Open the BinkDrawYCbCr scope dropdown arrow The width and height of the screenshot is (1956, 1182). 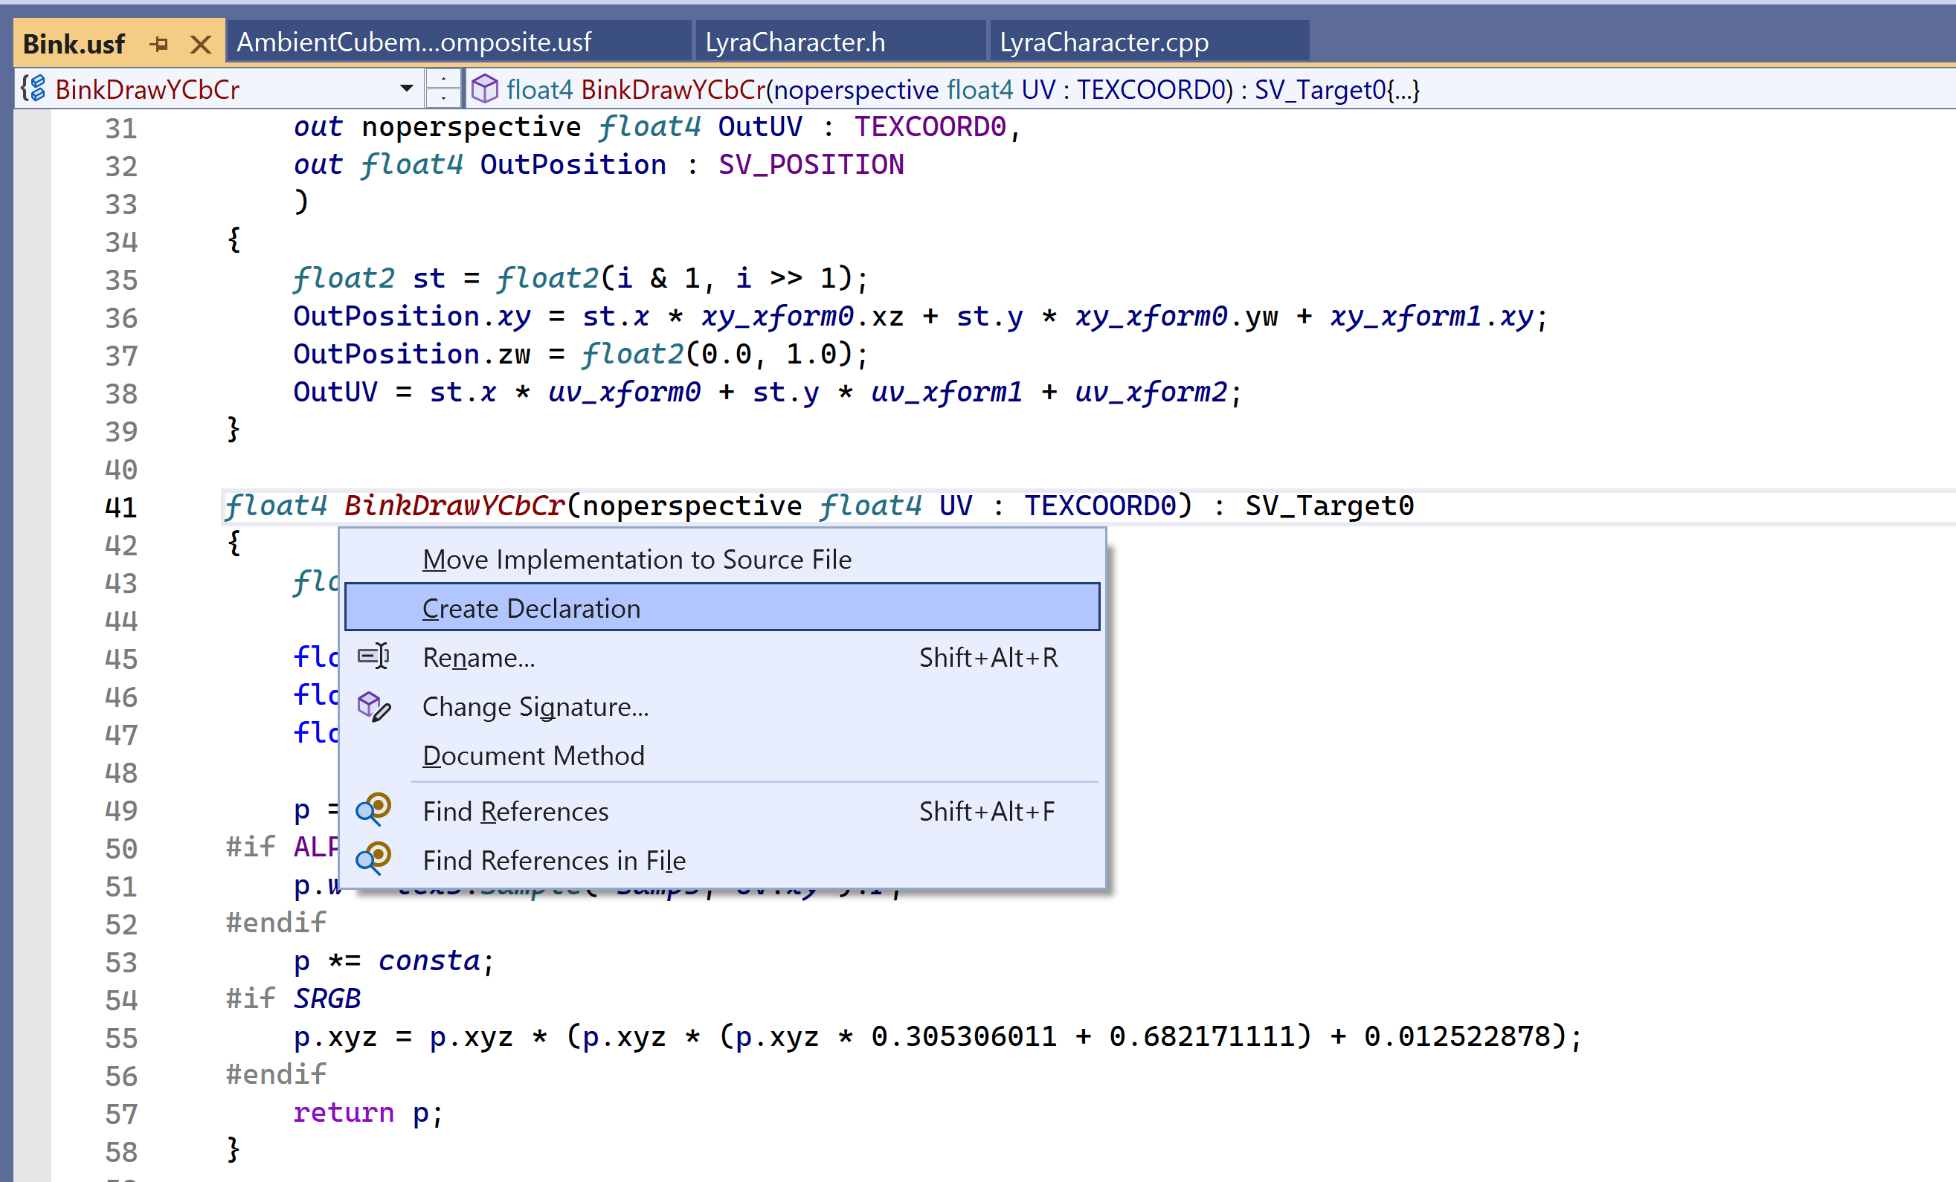[406, 88]
